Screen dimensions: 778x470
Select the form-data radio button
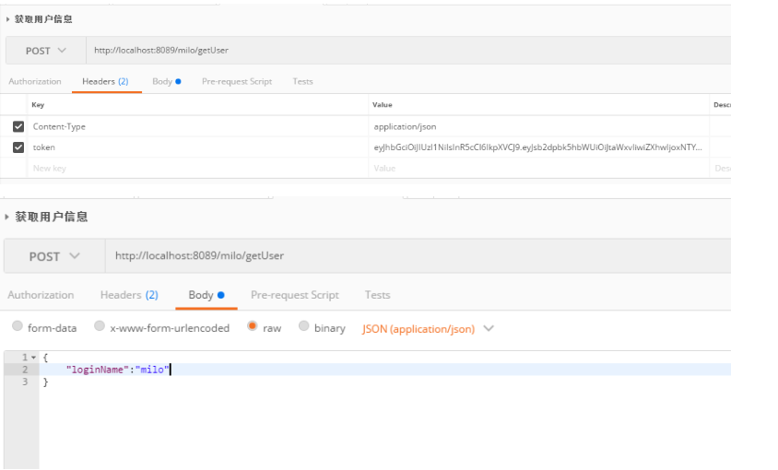(x=18, y=326)
